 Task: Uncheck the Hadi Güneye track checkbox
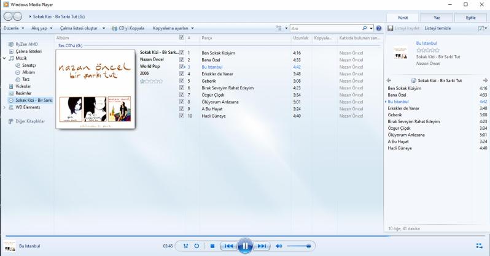point(182,116)
